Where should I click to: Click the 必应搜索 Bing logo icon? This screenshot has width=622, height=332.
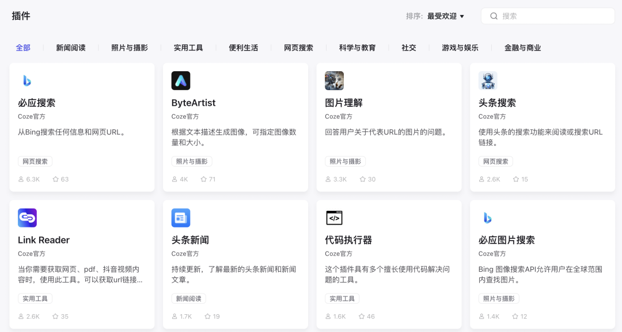(27, 81)
